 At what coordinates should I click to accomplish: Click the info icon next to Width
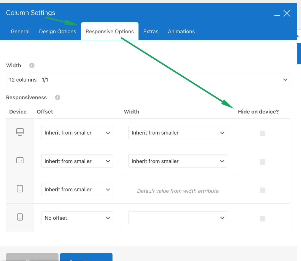[32, 65]
